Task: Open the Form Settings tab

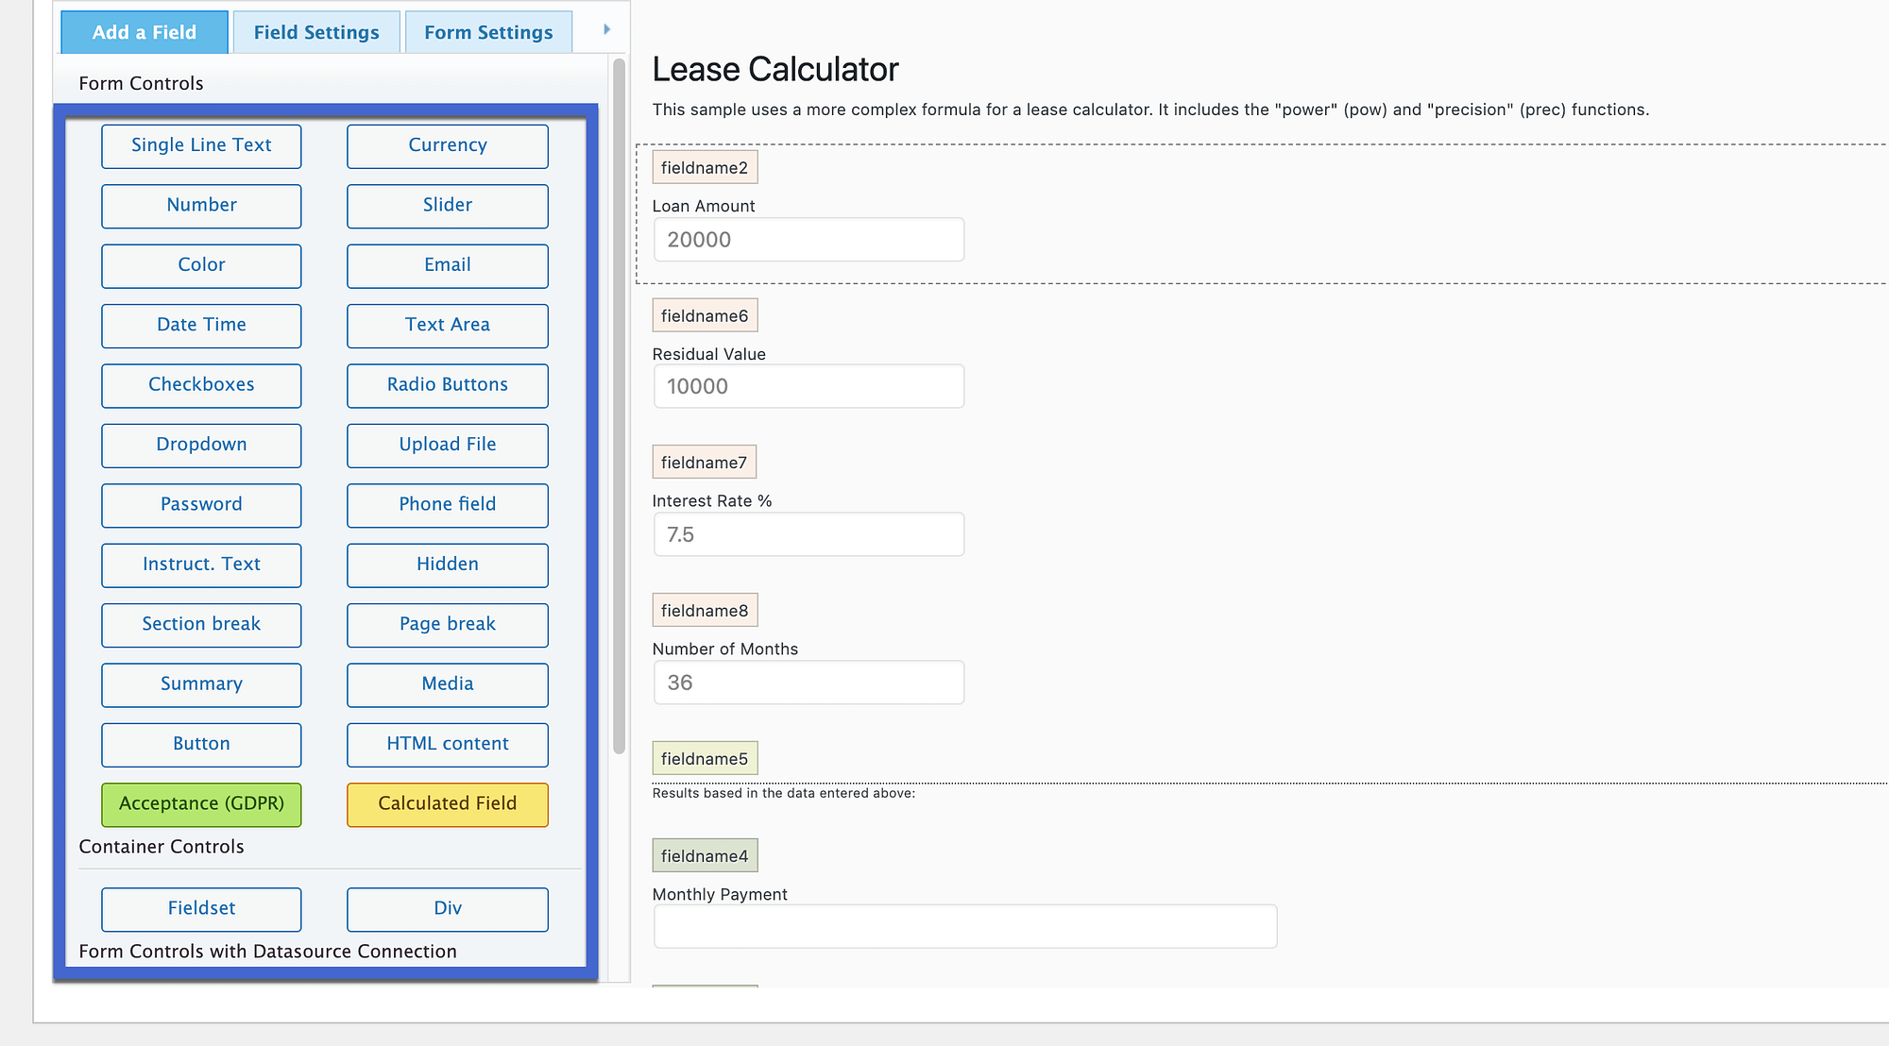Action: [488, 31]
